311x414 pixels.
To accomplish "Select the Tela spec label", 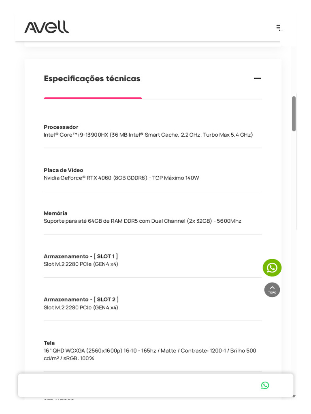I will (x=49, y=343).
